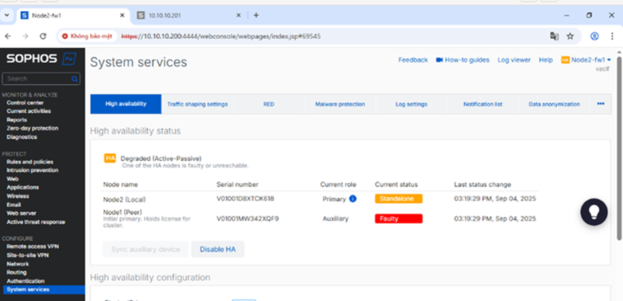The height and width of the screenshot is (301, 623).
Task: Click the orange HA badge beside Node2-fw1
Action: pos(565,60)
